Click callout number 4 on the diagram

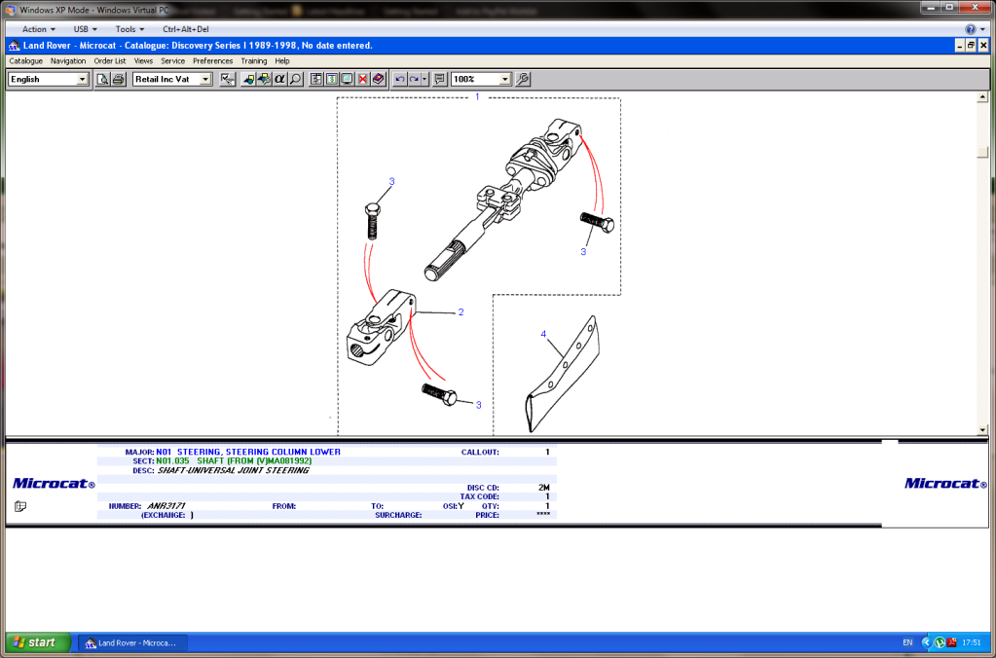[x=543, y=334]
